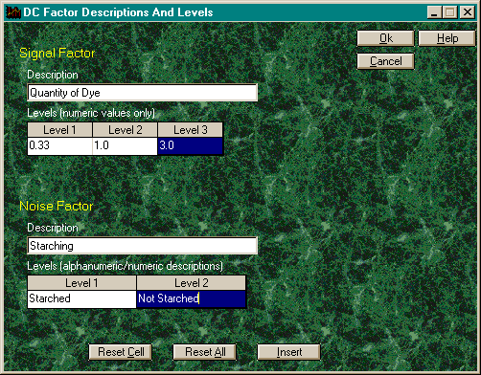Image resolution: width=481 pixels, height=375 pixels.
Task: Select signal Level 3 cell with 3.0
Action: pos(191,146)
